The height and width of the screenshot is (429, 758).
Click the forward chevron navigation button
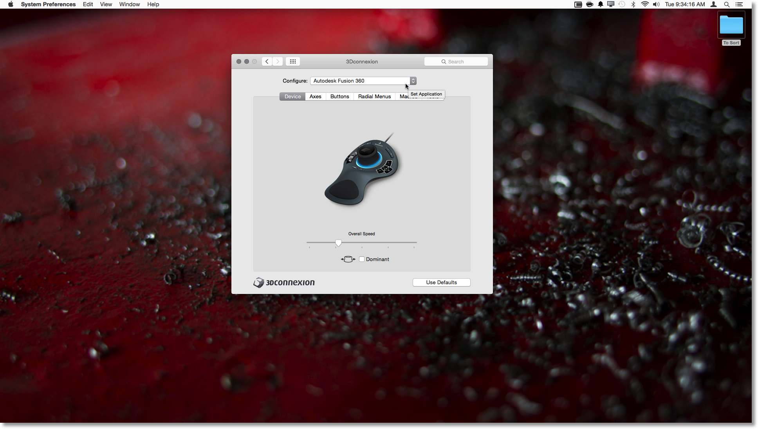coord(278,61)
